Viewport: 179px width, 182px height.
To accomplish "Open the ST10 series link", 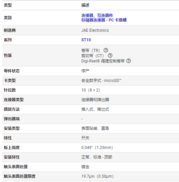I will [x=86, y=40].
